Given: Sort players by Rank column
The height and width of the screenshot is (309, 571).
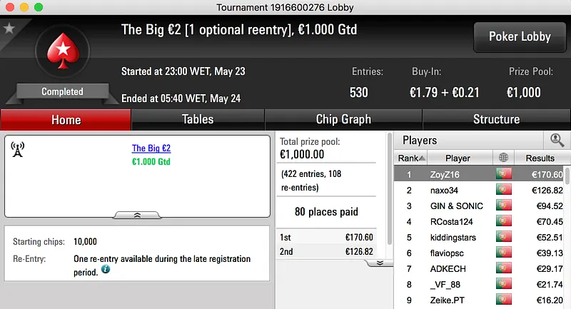Looking at the screenshot, I should (x=412, y=158).
